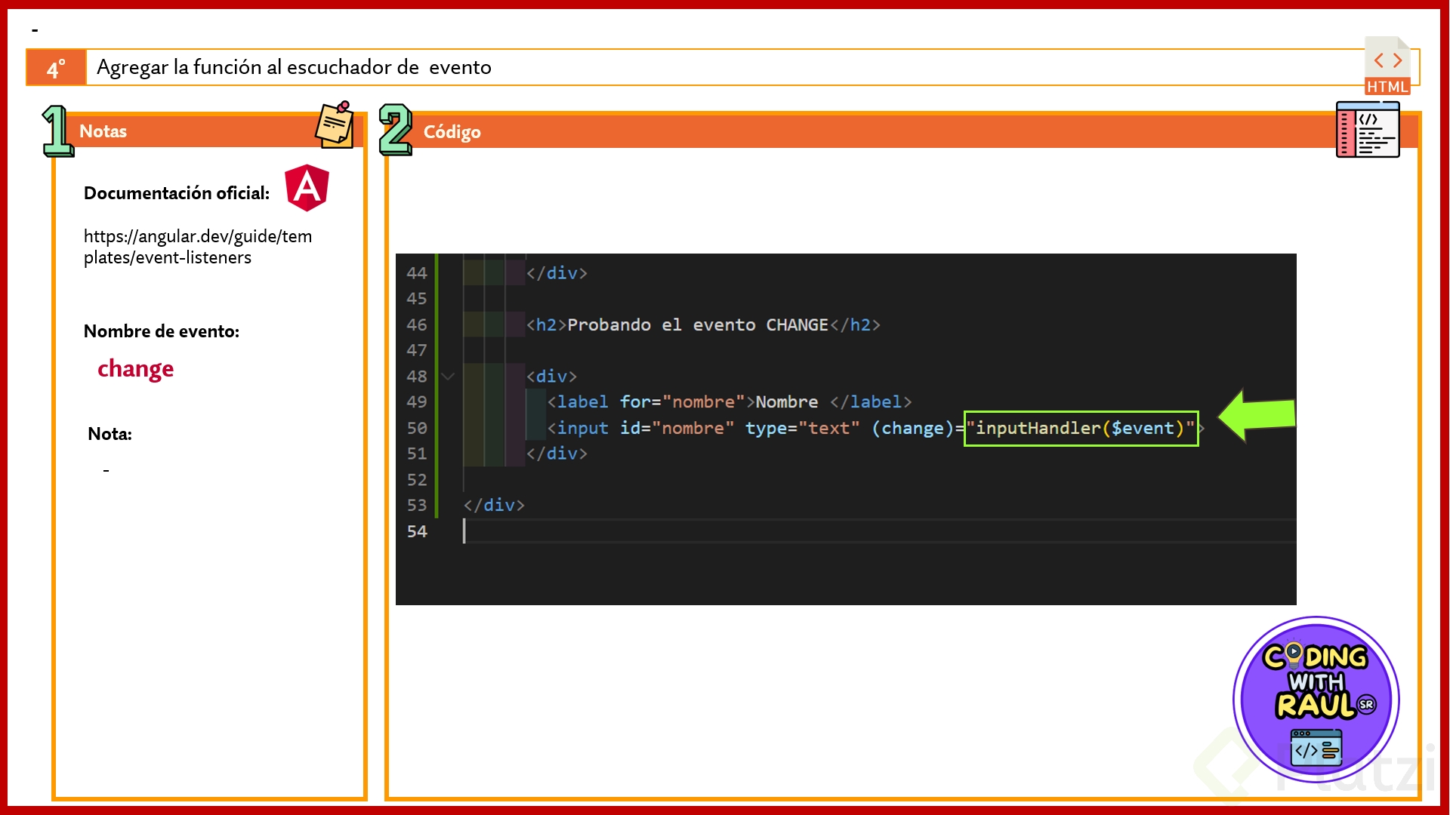Collapse the div fold chevron on line 48
This screenshot has width=1450, height=815.
[x=448, y=376]
